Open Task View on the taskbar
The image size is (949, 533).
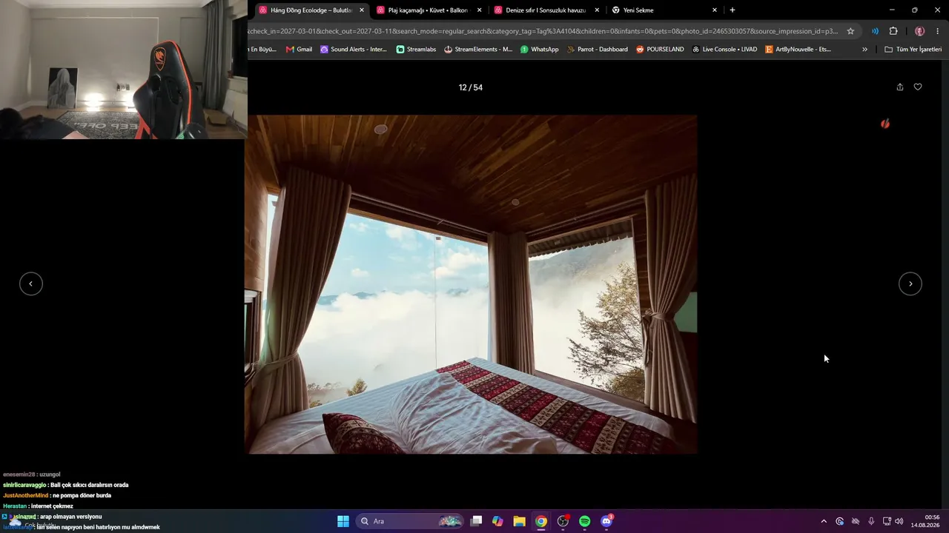[477, 521]
